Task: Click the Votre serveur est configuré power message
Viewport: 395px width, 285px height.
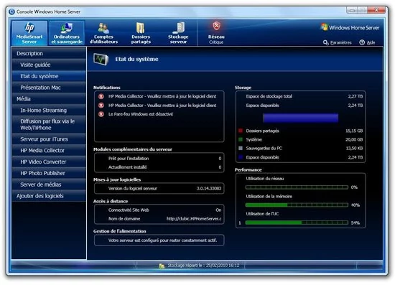Action: tap(162, 240)
